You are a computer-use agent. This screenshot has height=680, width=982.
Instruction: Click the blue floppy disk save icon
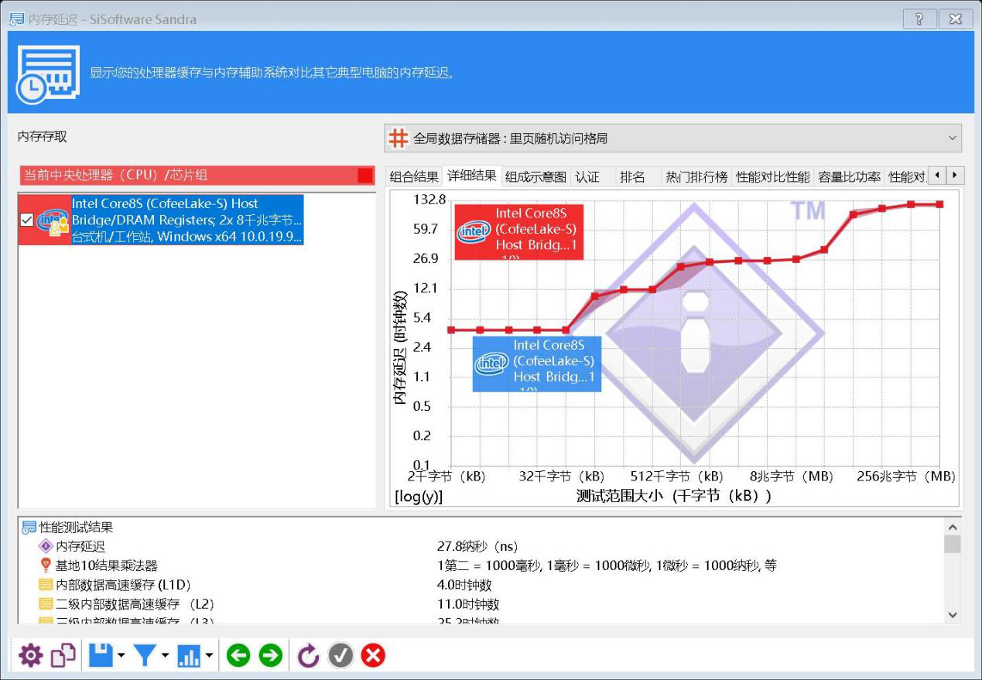pyautogui.click(x=101, y=656)
